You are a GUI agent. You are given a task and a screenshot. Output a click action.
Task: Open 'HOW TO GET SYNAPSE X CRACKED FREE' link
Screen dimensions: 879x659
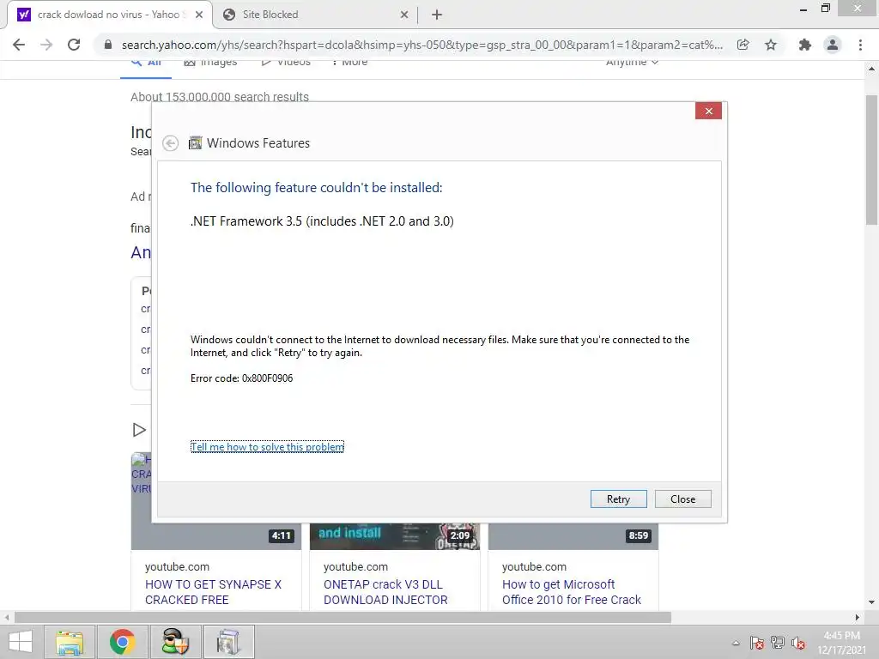[x=213, y=592]
